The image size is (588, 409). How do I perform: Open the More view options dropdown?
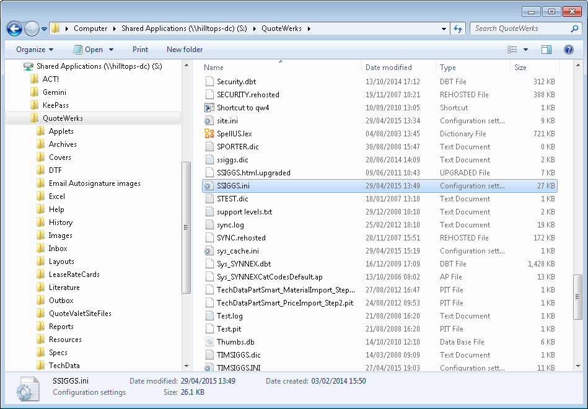525,50
